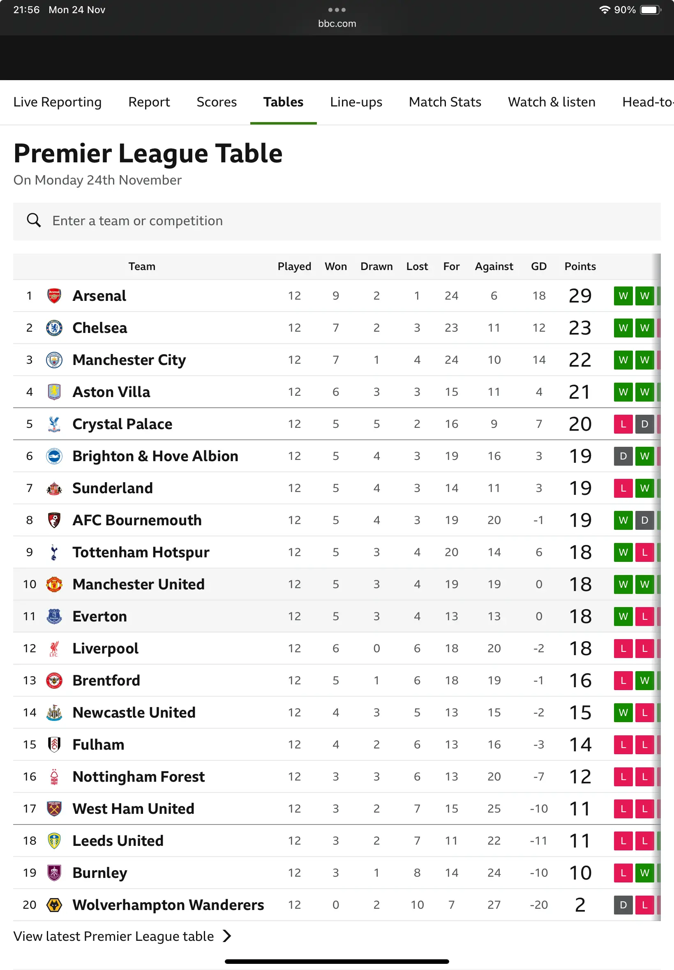
Task: Open the chevron beside View latest table
Action: point(227,936)
